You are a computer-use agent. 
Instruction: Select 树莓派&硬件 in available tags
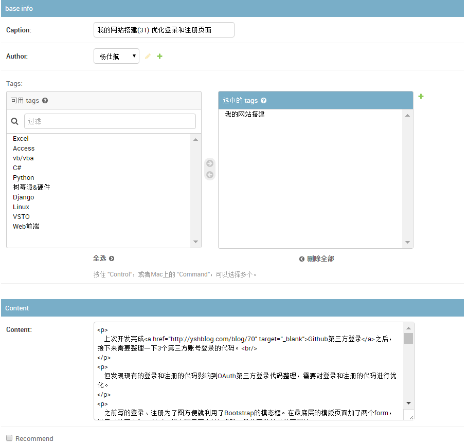point(31,187)
